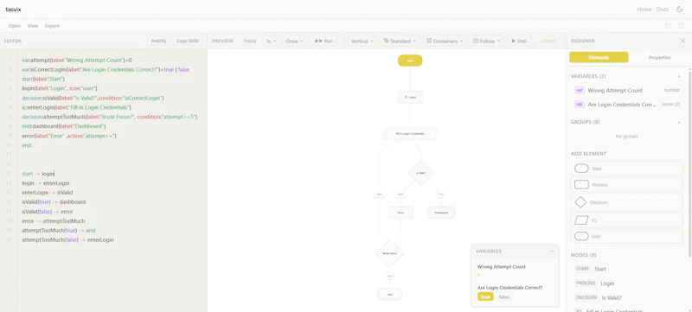Click var badge of Are Login Credentials

point(579,105)
